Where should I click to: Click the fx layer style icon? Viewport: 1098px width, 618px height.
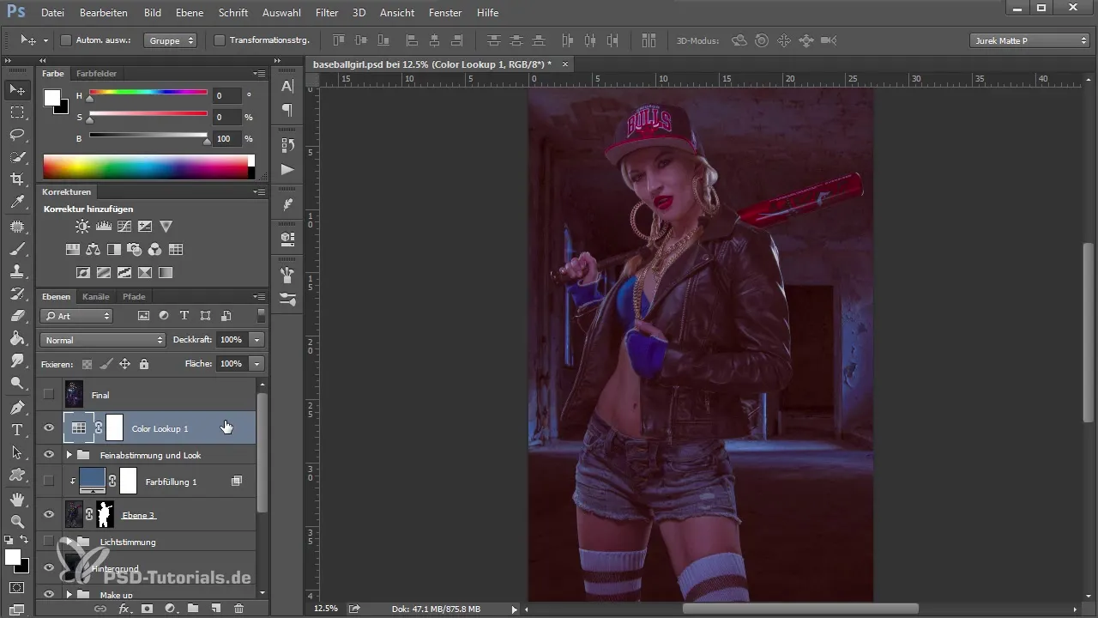click(124, 609)
